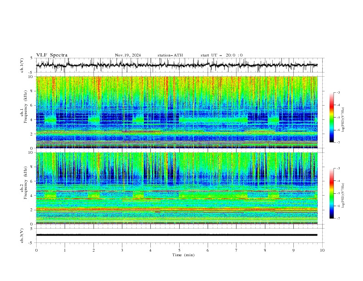Click the ch.1 spectrogram panel

point(176,112)
